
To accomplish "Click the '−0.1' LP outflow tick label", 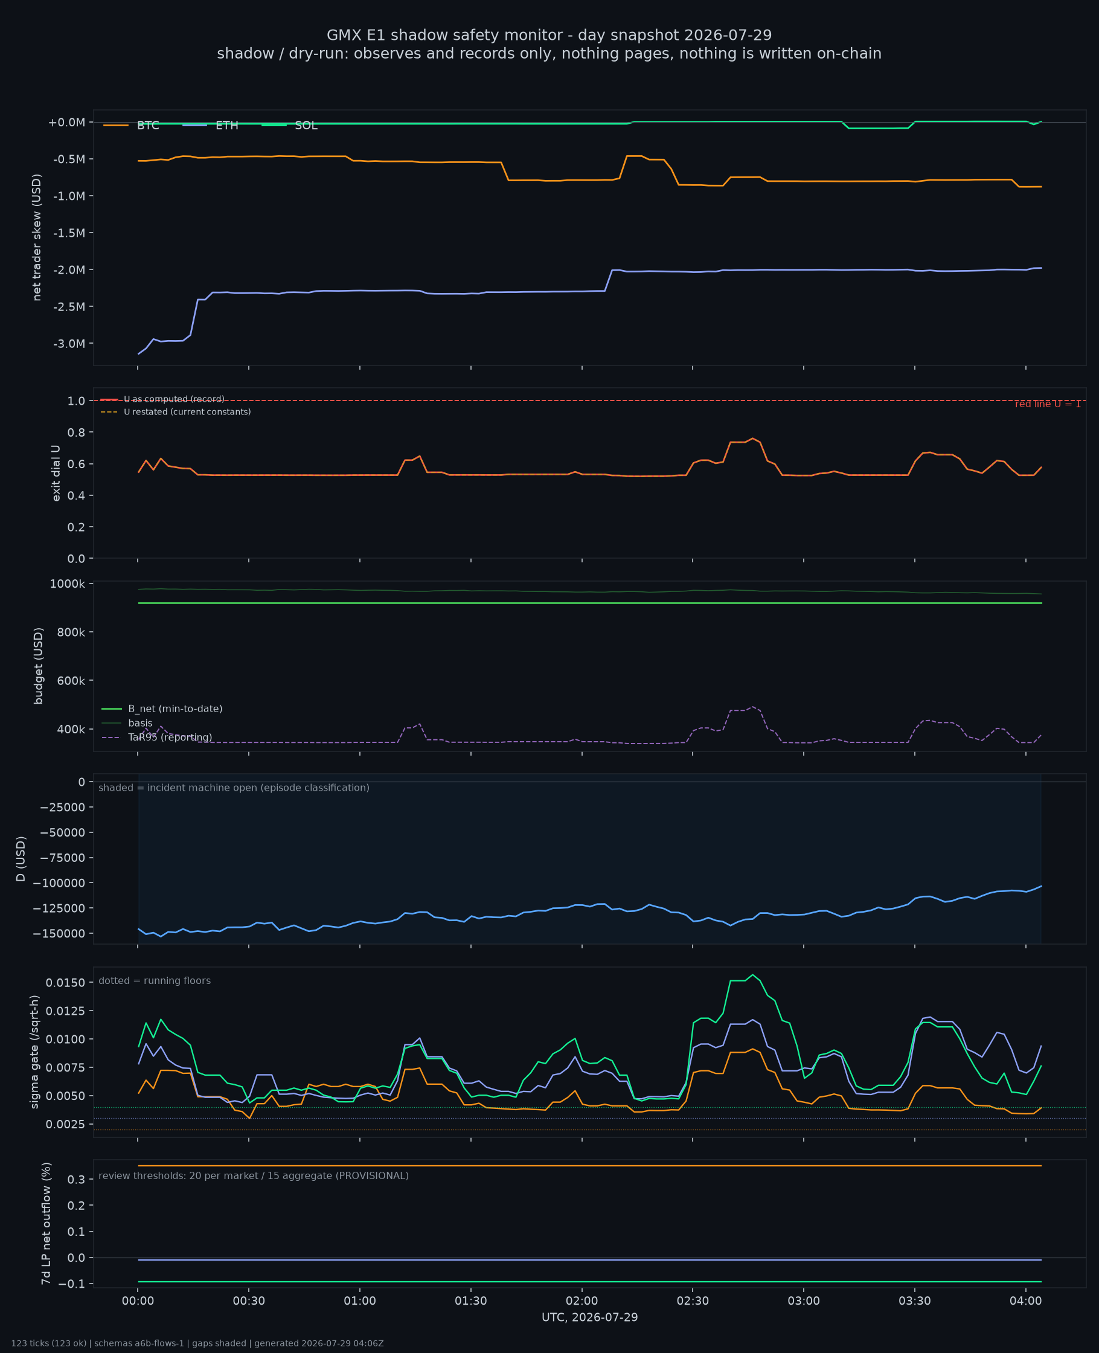I will point(71,1284).
